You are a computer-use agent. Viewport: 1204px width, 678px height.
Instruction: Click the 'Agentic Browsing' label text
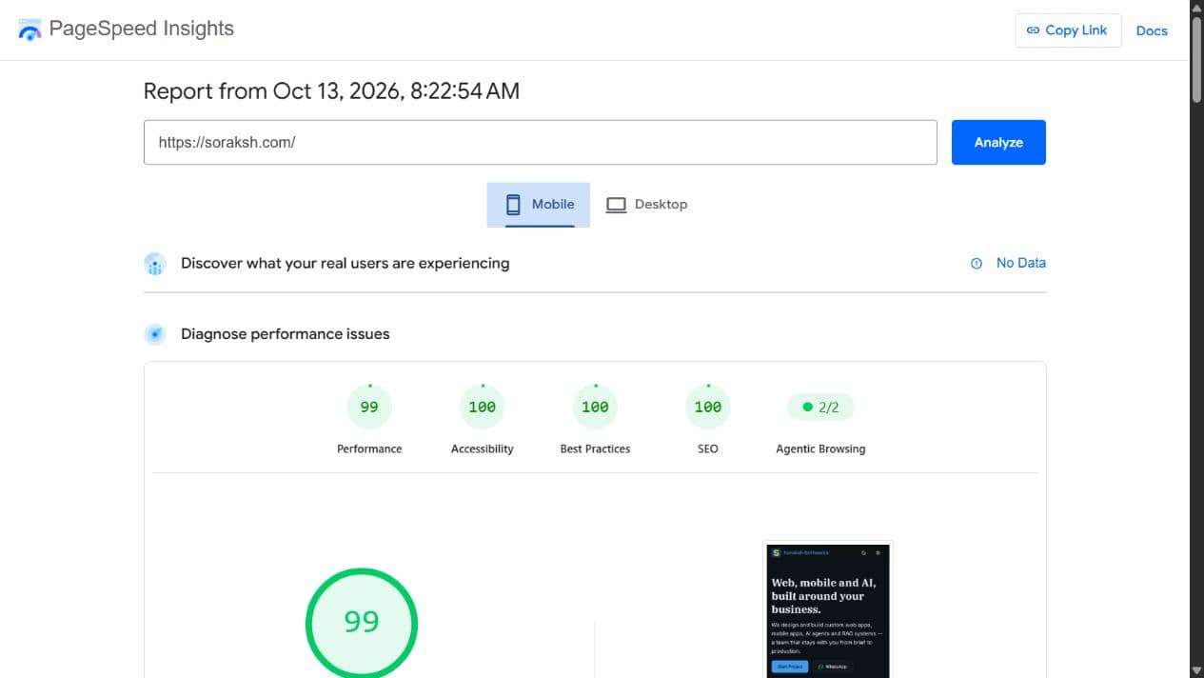(x=820, y=449)
